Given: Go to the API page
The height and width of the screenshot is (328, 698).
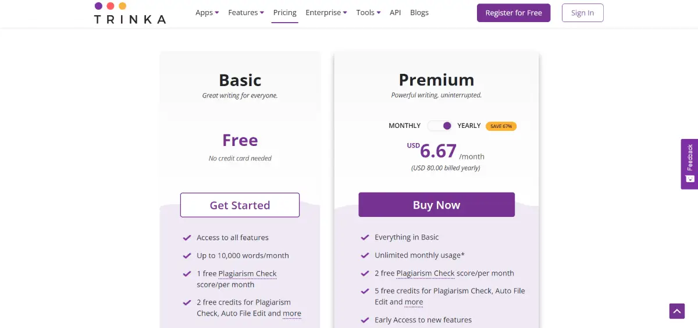Looking at the screenshot, I should [396, 13].
